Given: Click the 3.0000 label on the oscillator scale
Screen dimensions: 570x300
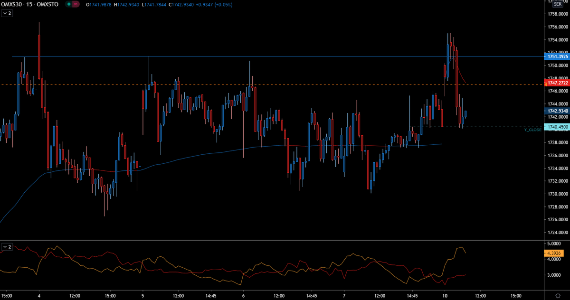Looking at the screenshot, I should point(554,275).
